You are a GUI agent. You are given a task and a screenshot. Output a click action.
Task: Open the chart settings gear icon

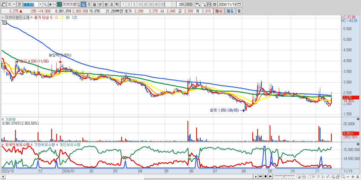[x=215, y=4]
